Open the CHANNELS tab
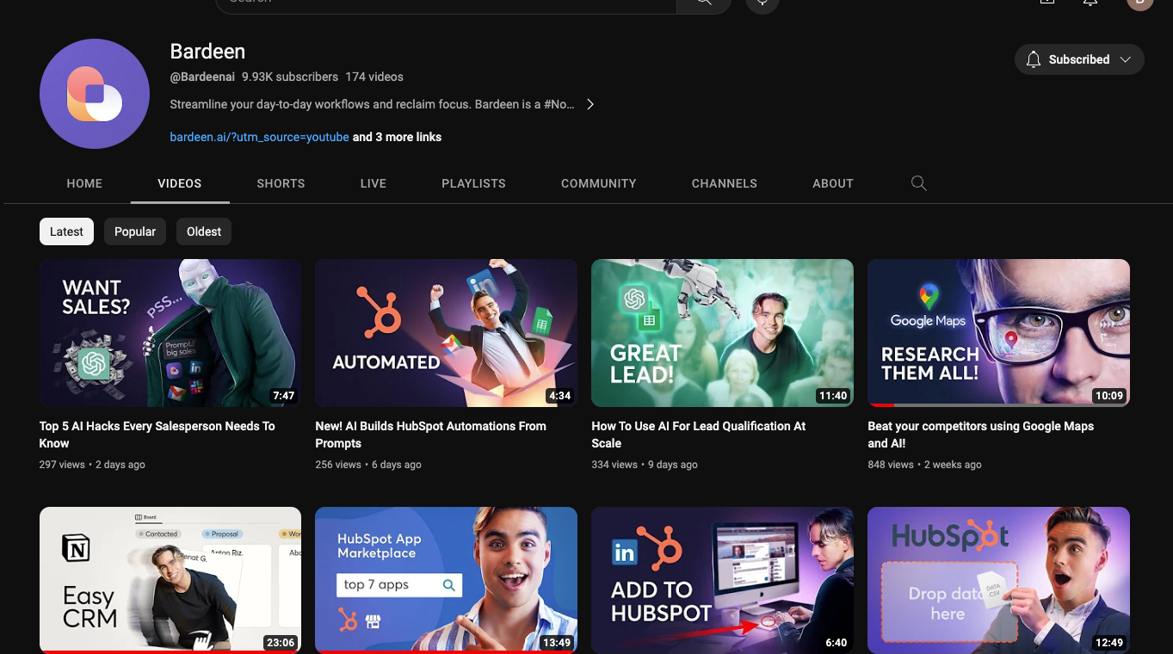The image size is (1173, 654). tap(725, 183)
